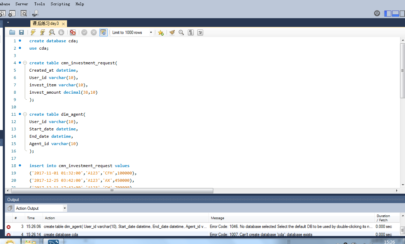This screenshot has width=405, height=244.
Task: Beautify the SQL with the broom icon
Action: tap(172, 32)
